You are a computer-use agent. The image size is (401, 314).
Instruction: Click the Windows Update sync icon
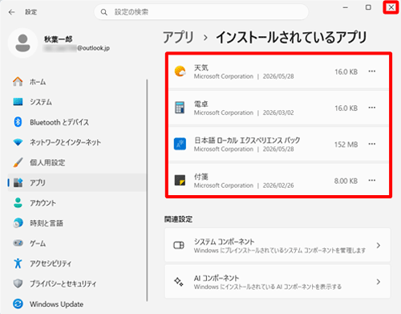click(x=18, y=304)
